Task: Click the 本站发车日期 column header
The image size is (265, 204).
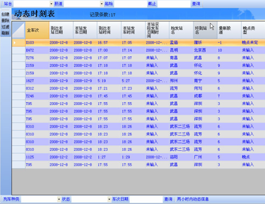Action: click(85, 30)
